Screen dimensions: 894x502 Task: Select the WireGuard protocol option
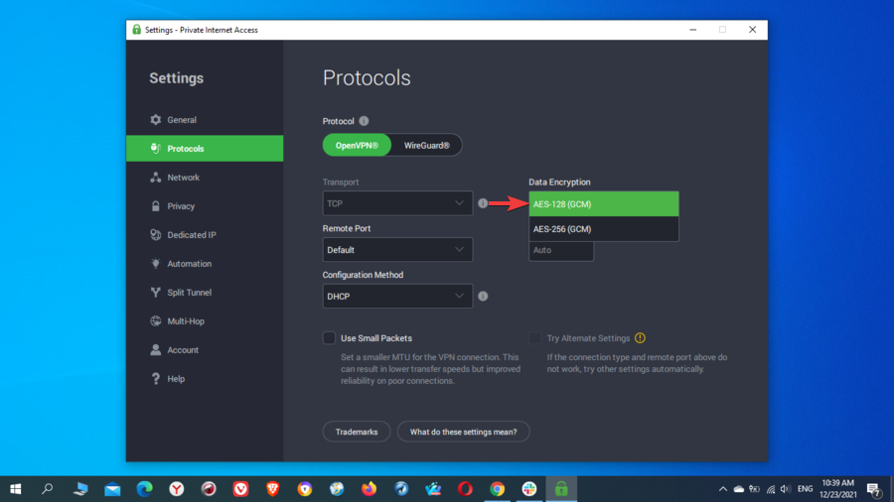(x=426, y=145)
